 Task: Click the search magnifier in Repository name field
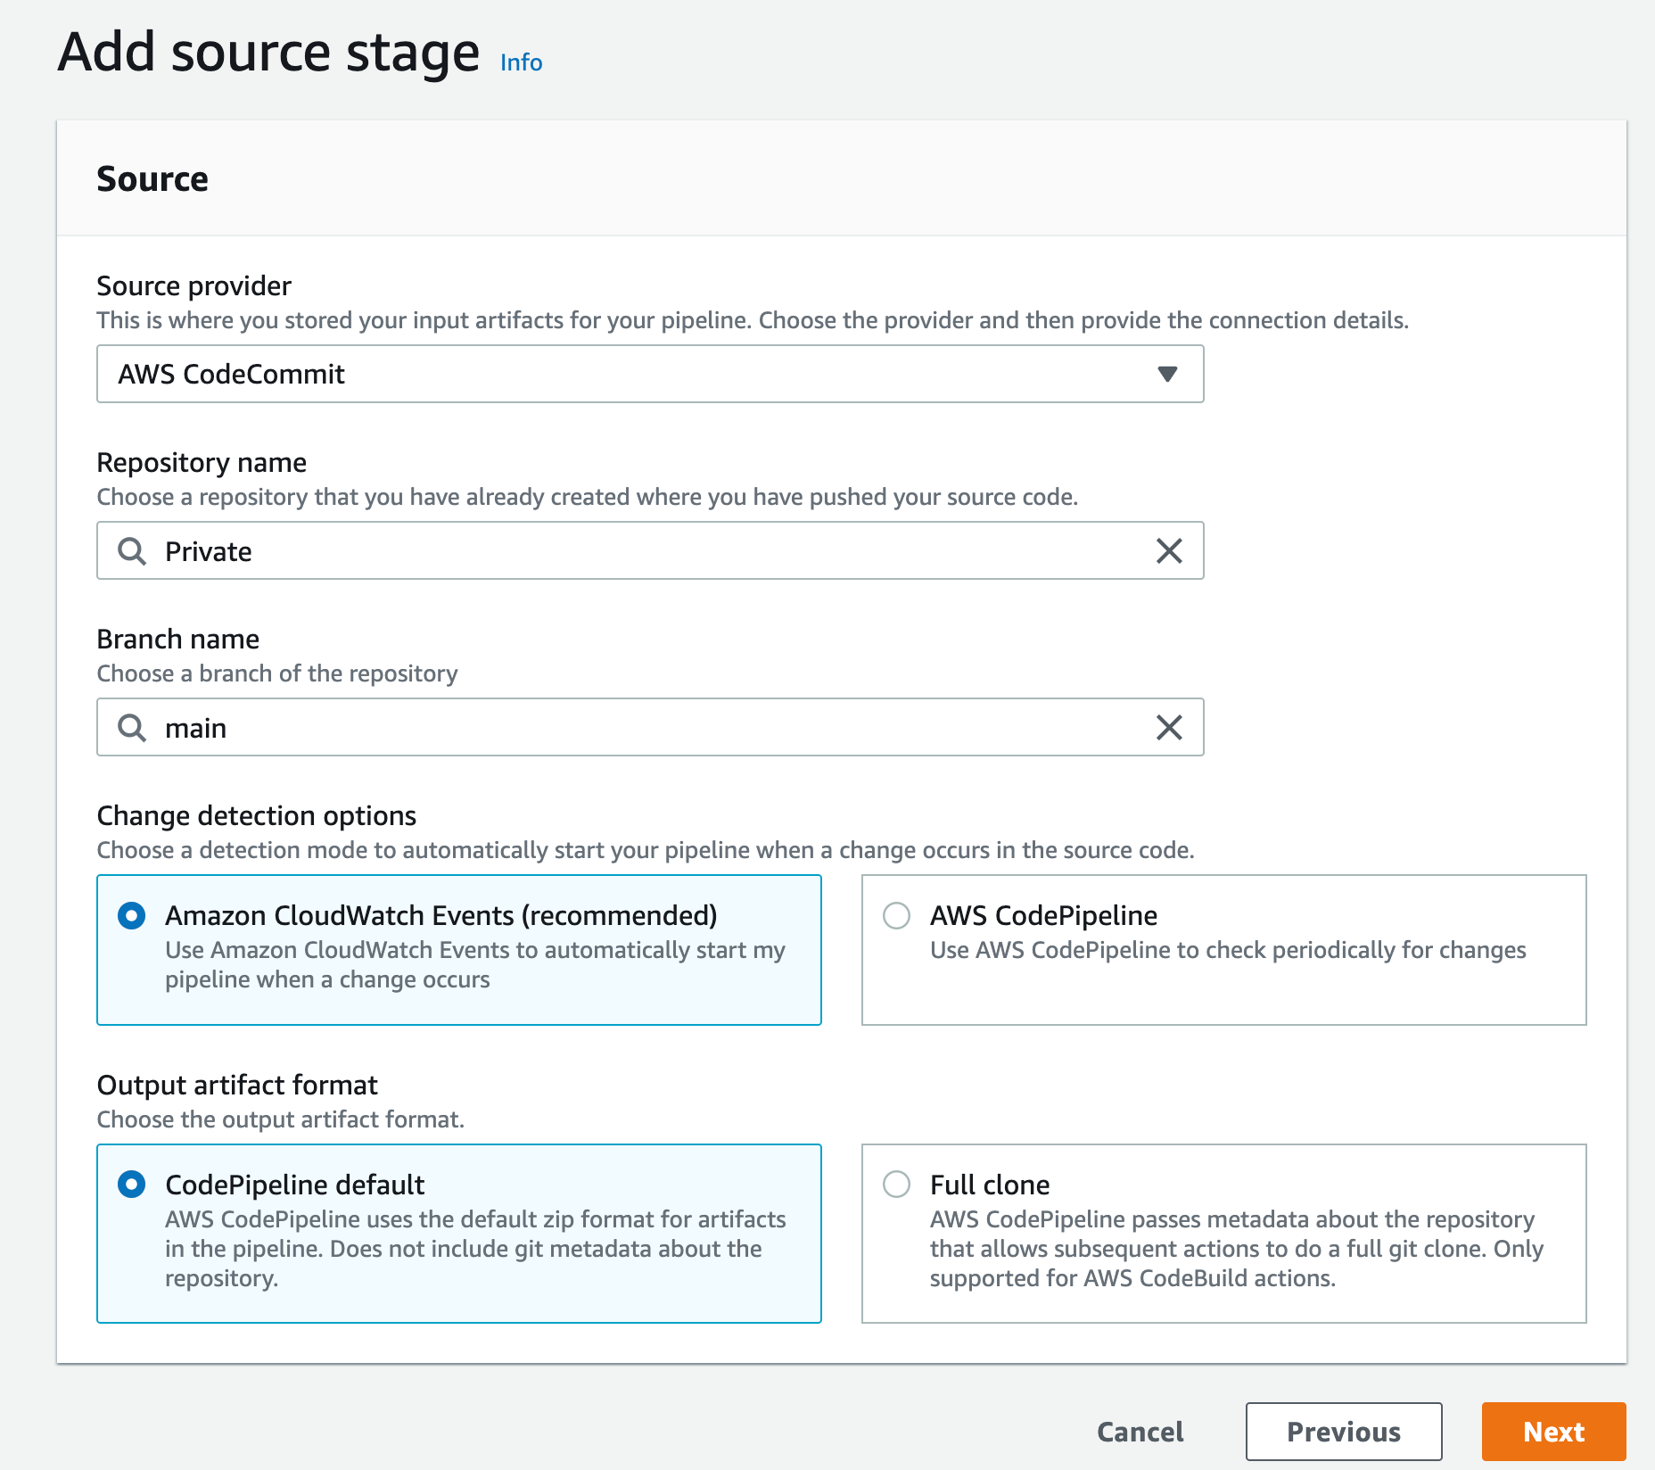click(134, 551)
